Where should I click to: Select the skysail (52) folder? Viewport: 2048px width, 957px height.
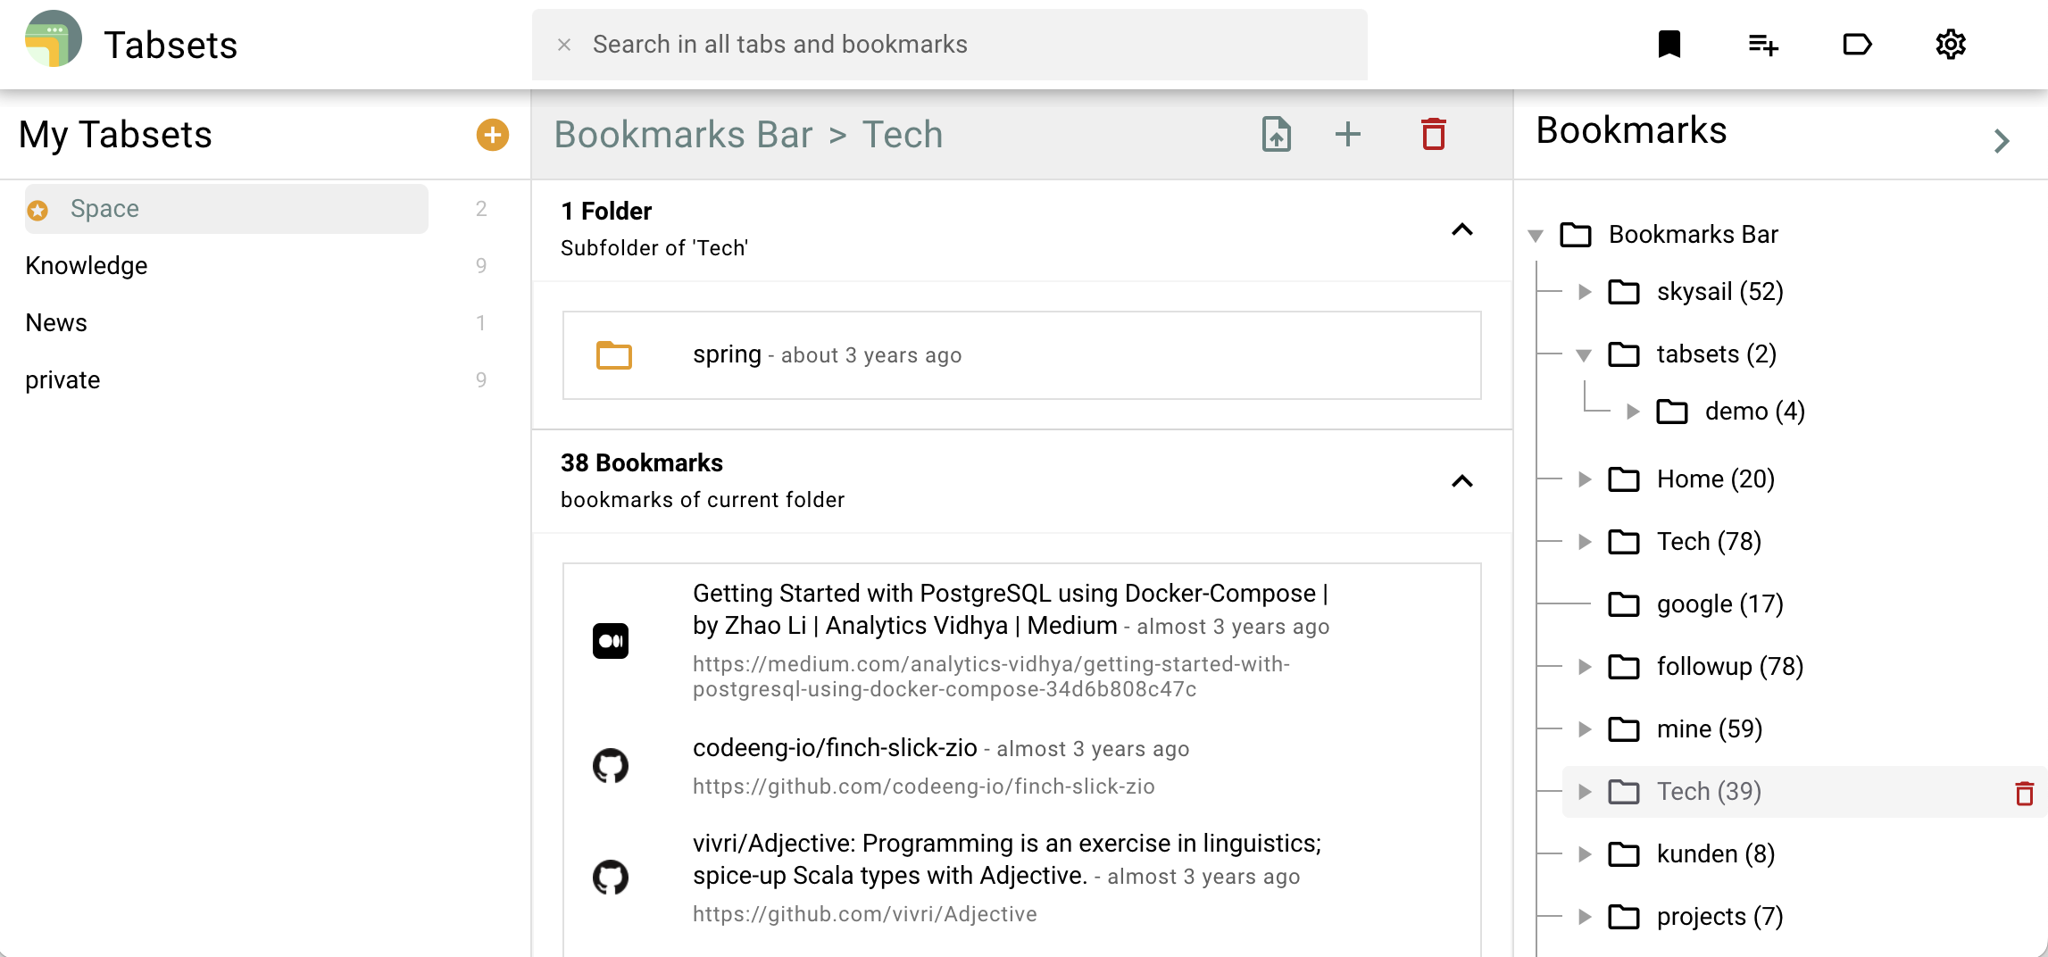[x=1719, y=292]
